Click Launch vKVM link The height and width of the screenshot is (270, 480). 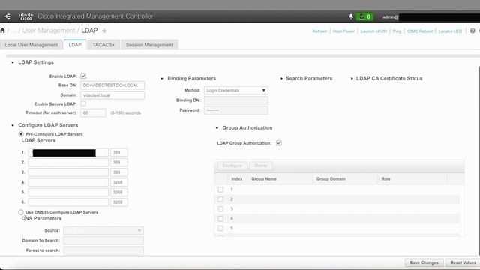373,31
